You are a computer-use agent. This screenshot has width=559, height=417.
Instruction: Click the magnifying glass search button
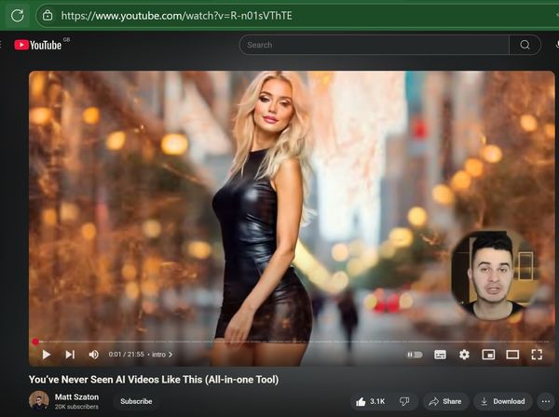point(525,45)
